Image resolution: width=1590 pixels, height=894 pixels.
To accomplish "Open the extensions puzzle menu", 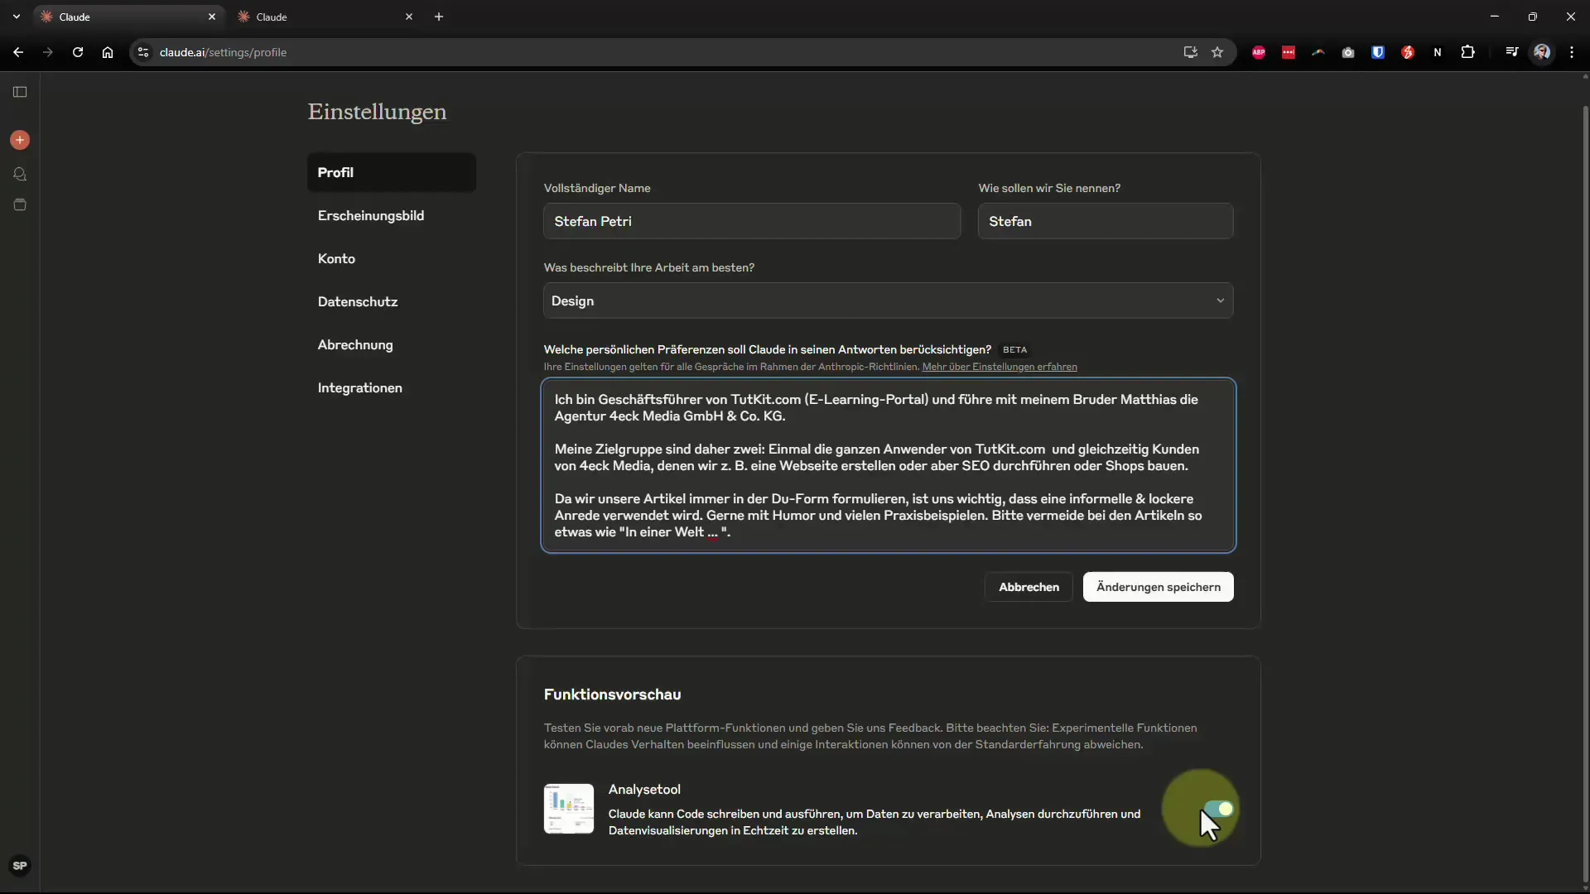I will pos(1468,52).
